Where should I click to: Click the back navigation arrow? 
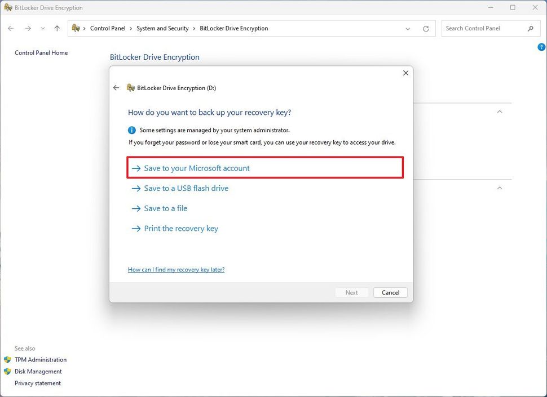(10, 28)
